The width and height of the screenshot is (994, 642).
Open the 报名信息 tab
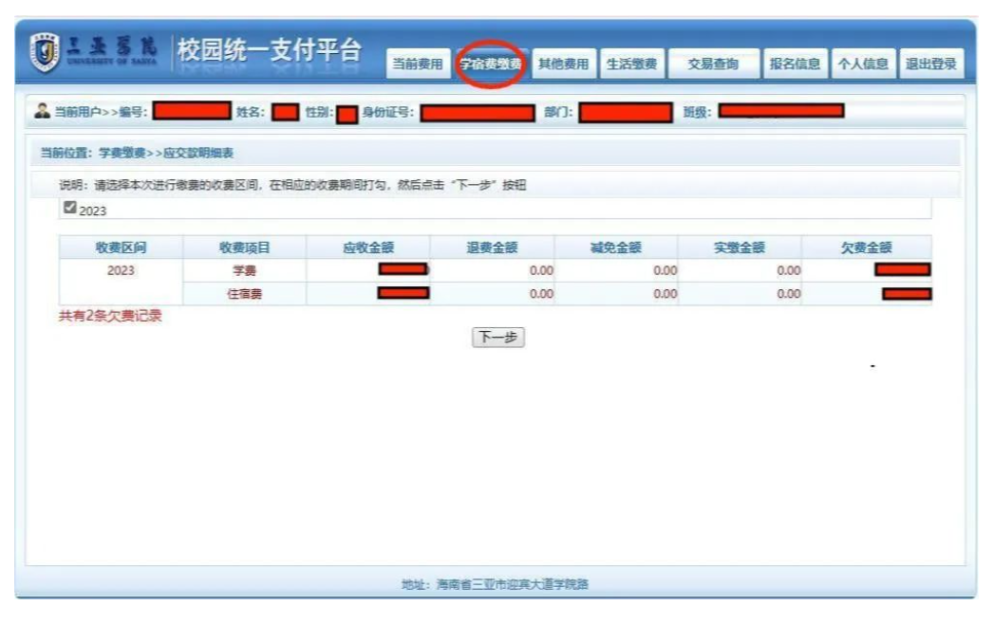click(x=795, y=64)
